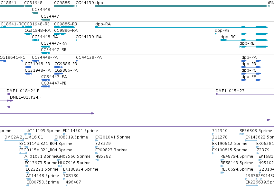Select the RE56303.5prime EST
The image size is (274, 187).
(x=242, y=134)
